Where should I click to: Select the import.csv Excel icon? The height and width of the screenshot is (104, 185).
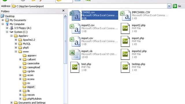75,41
